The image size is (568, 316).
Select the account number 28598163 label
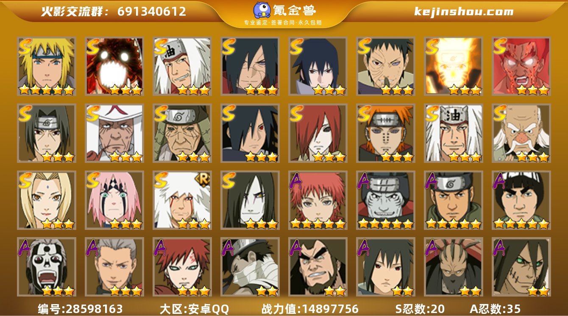tap(80, 309)
